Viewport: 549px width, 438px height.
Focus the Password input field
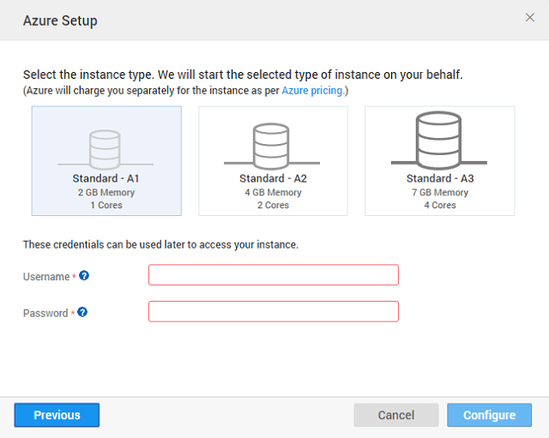pos(273,311)
